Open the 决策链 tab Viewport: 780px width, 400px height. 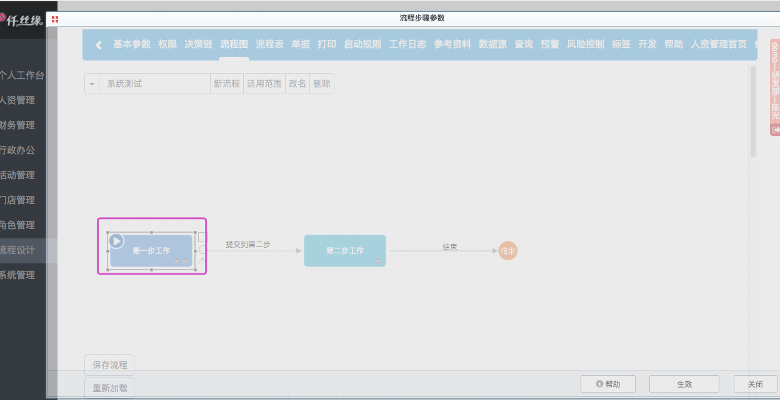coord(198,44)
